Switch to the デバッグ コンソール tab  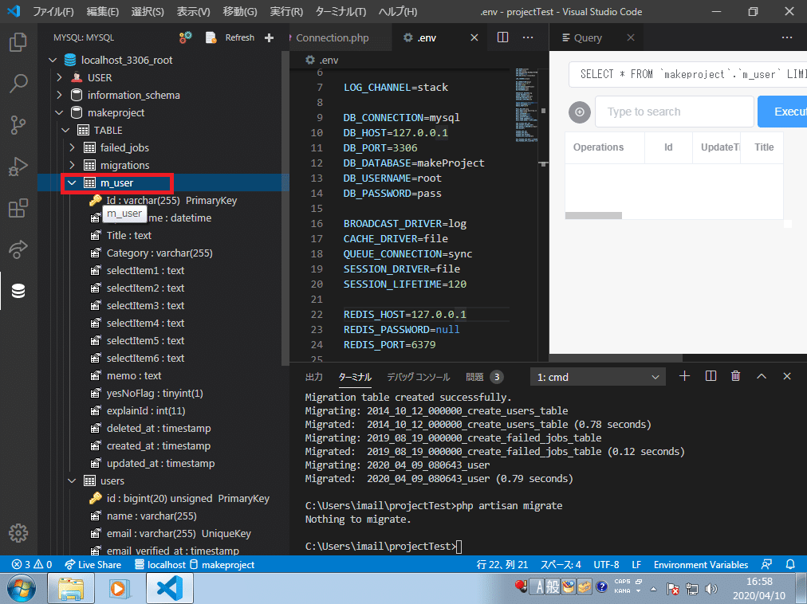pyautogui.click(x=419, y=377)
